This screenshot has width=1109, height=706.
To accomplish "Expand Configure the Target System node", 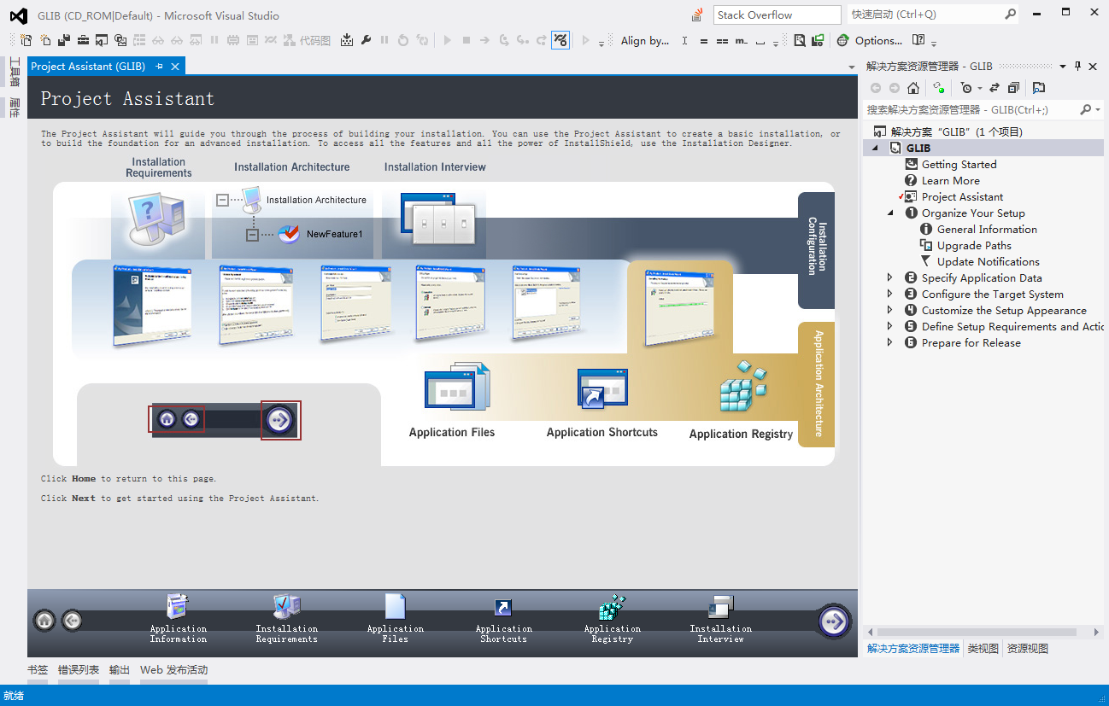I will [x=889, y=294].
